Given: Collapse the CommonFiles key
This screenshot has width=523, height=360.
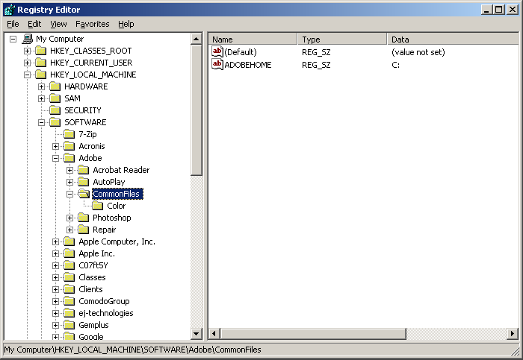Looking at the screenshot, I should click(69, 195).
